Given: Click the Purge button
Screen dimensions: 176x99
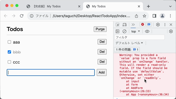Looking at the screenshot, I should tap(100, 29).
